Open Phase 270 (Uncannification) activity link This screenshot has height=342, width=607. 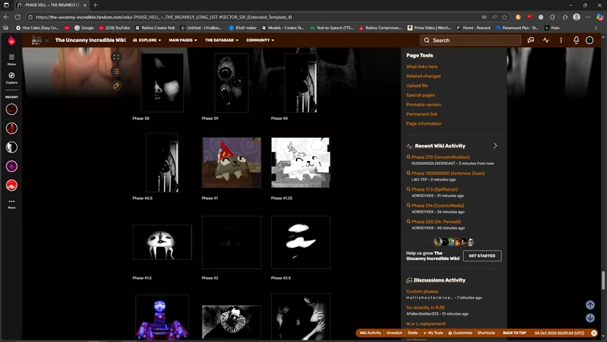pos(441,157)
